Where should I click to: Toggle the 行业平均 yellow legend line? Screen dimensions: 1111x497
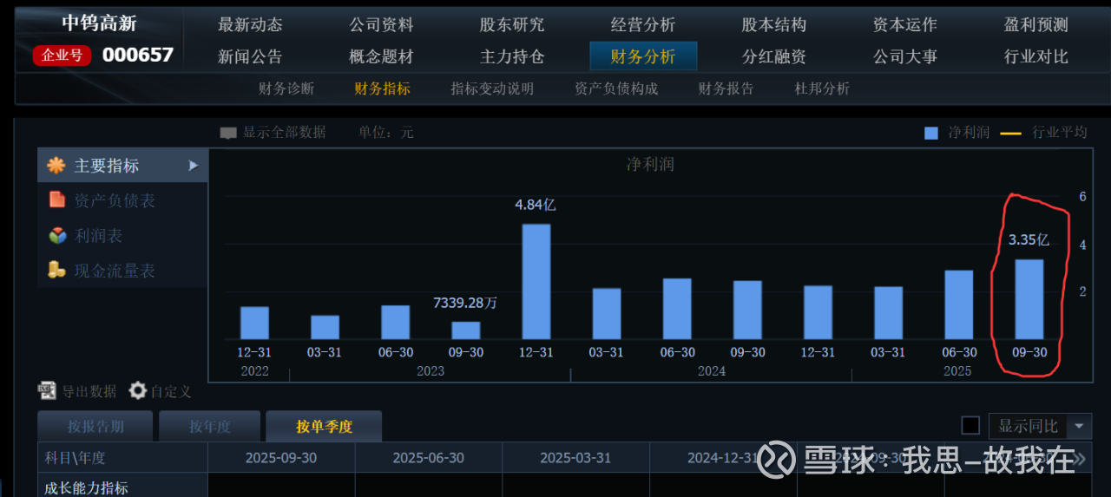tap(1011, 133)
